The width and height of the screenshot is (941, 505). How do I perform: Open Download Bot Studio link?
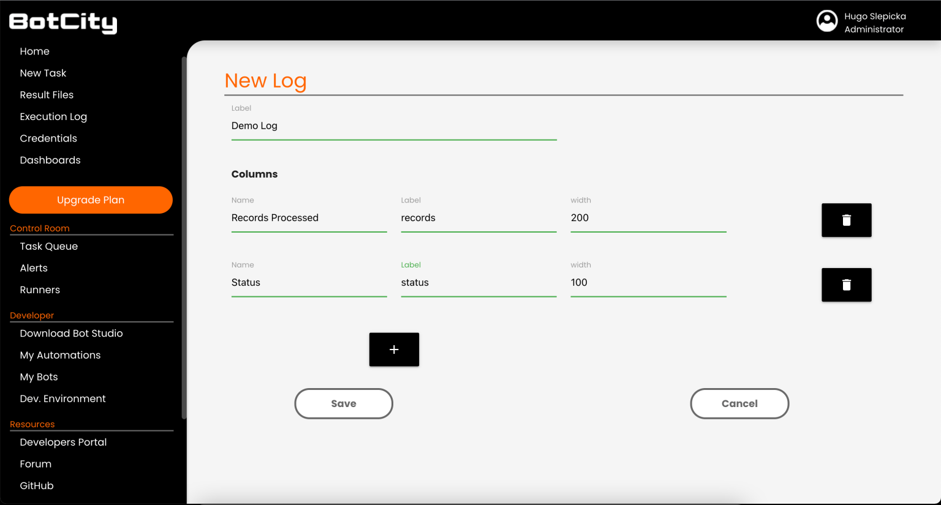point(71,333)
